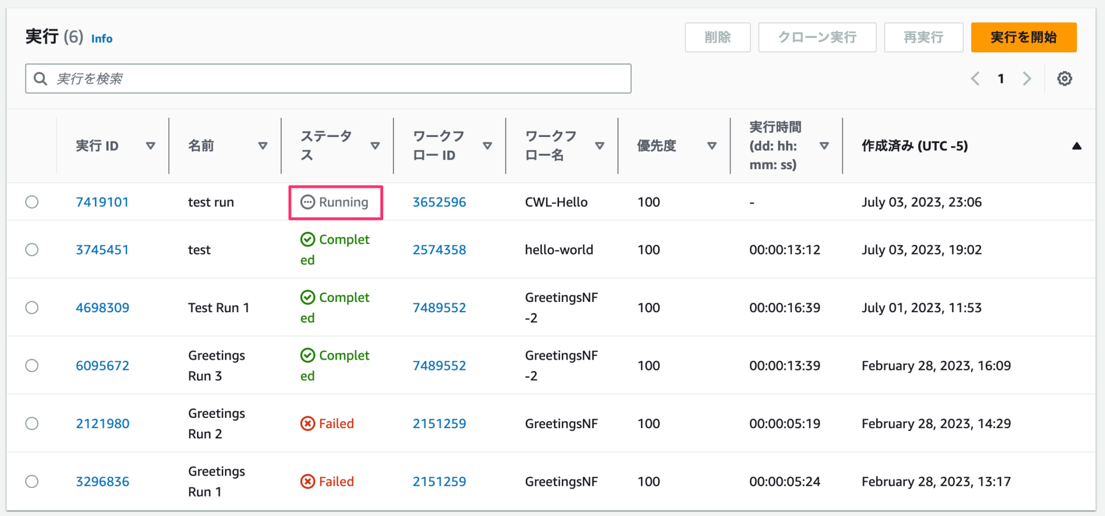Select the radio button for run 3745451
The image size is (1105, 516).
tap(32, 250)
